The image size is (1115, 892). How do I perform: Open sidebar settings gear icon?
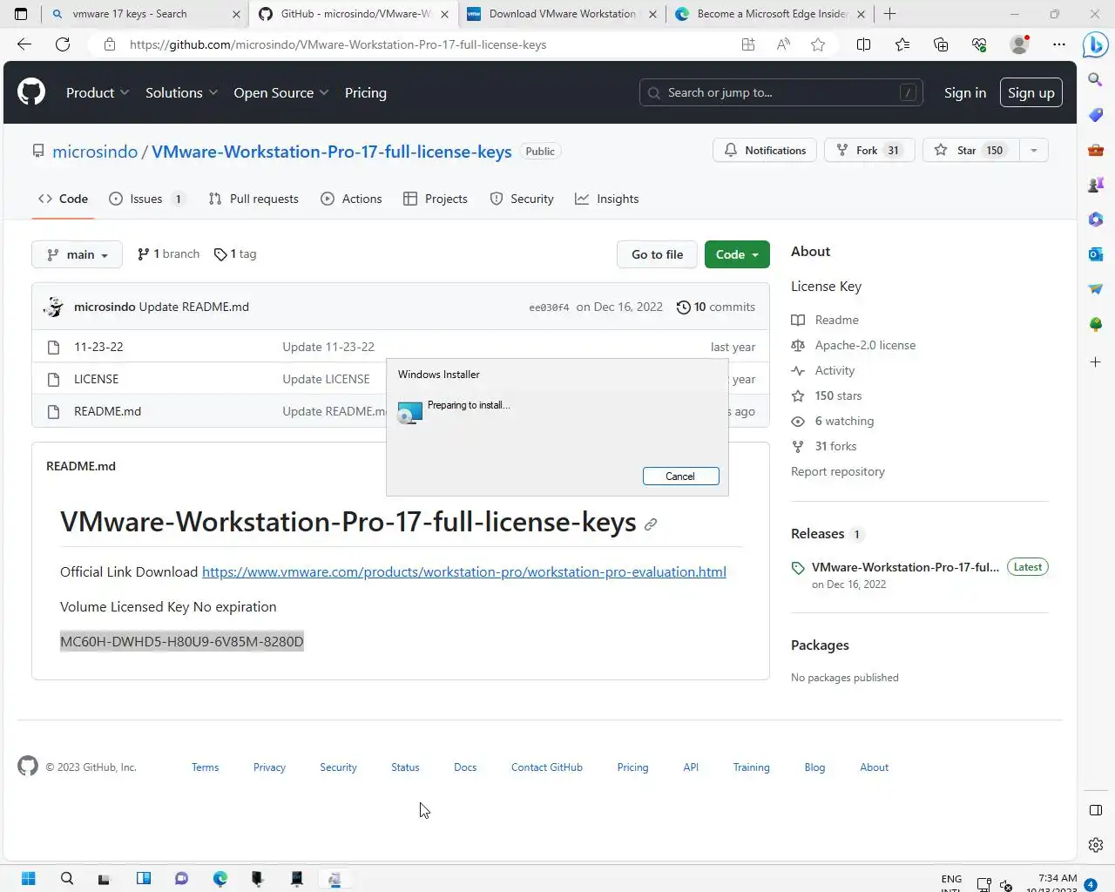point(1096,845)
